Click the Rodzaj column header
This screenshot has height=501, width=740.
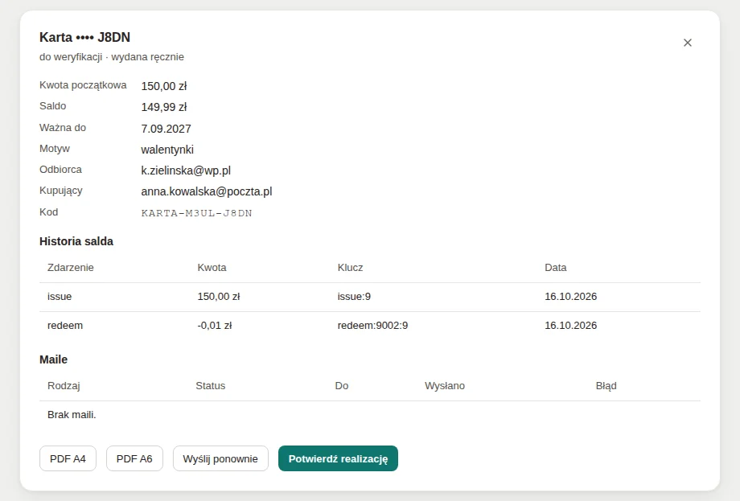(64, 386)
